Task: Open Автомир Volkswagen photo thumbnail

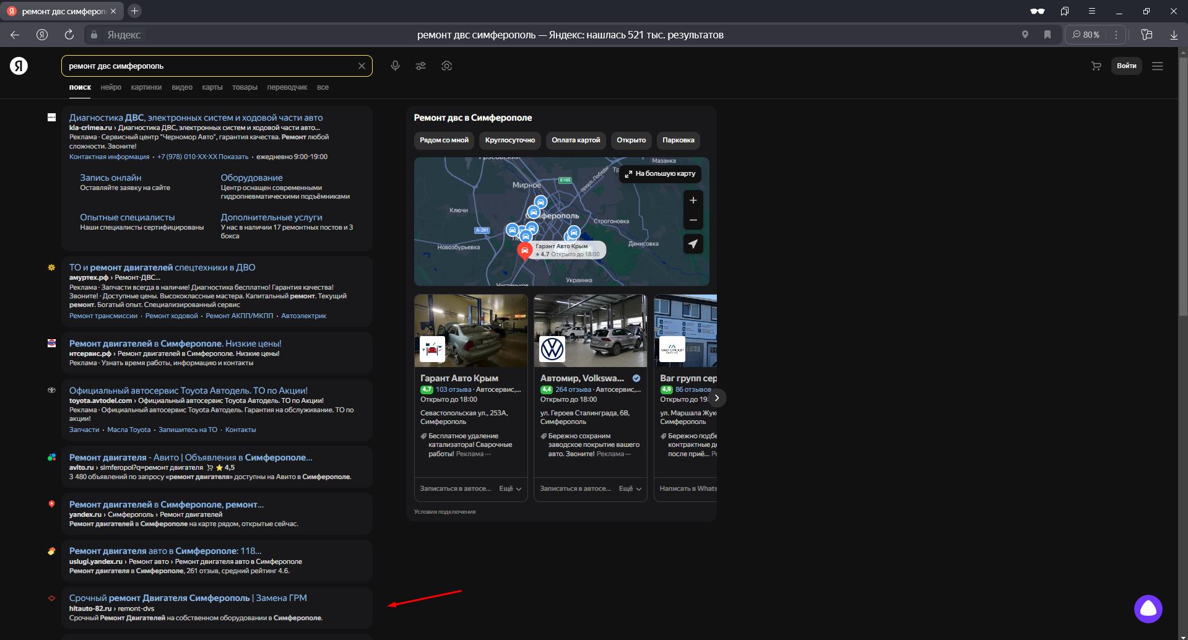Action: coord(591,331)
